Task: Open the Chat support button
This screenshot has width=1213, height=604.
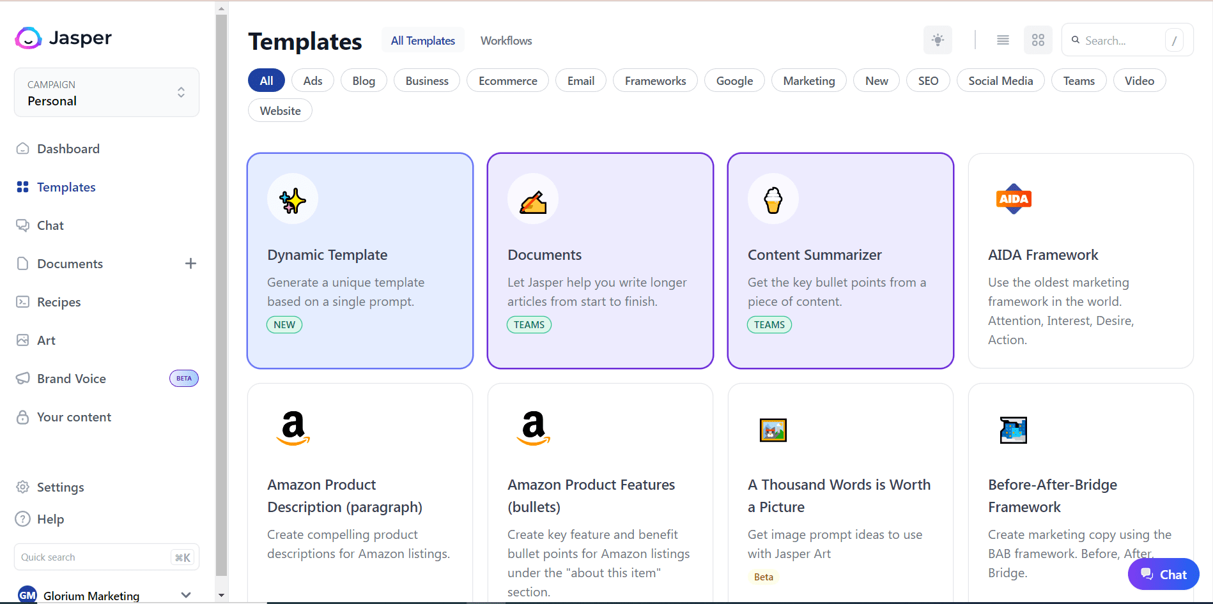Action: pos(1163,574)
